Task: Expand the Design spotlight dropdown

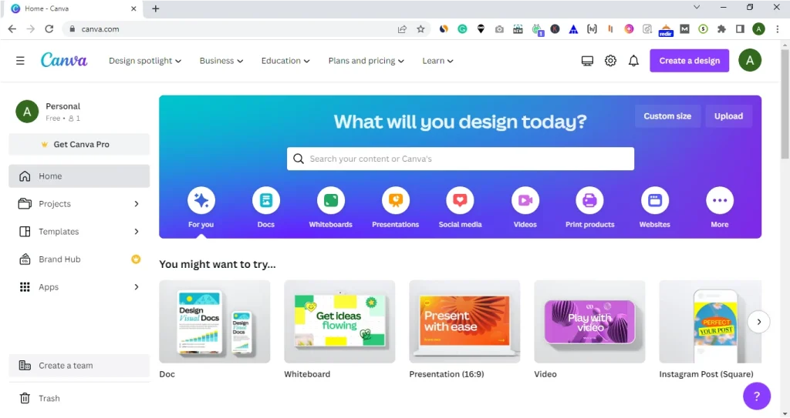Action: [144, 61]
